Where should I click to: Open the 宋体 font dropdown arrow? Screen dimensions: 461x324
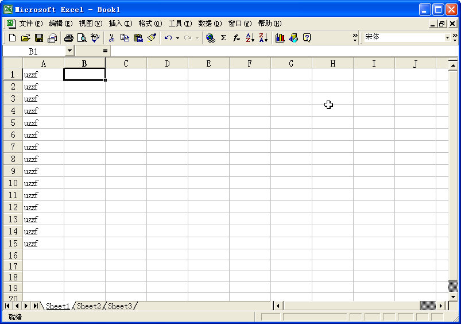[x=447, y=37]
